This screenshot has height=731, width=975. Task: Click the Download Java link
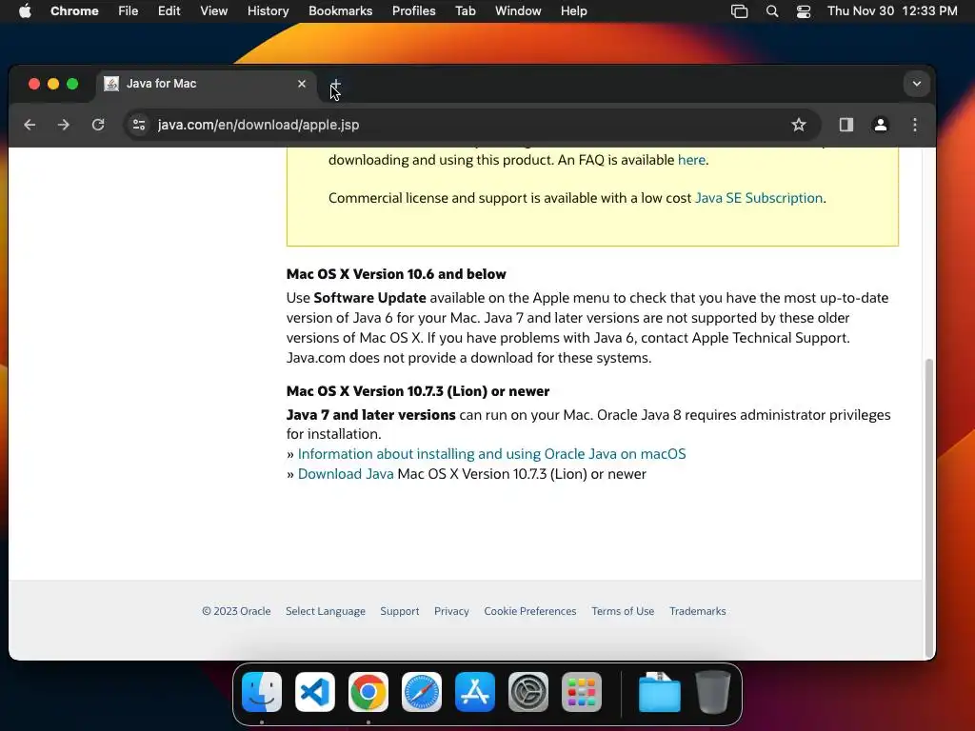point(346,474)
